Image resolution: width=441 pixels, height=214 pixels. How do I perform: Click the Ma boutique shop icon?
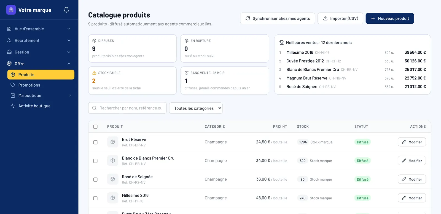[13, 95]
